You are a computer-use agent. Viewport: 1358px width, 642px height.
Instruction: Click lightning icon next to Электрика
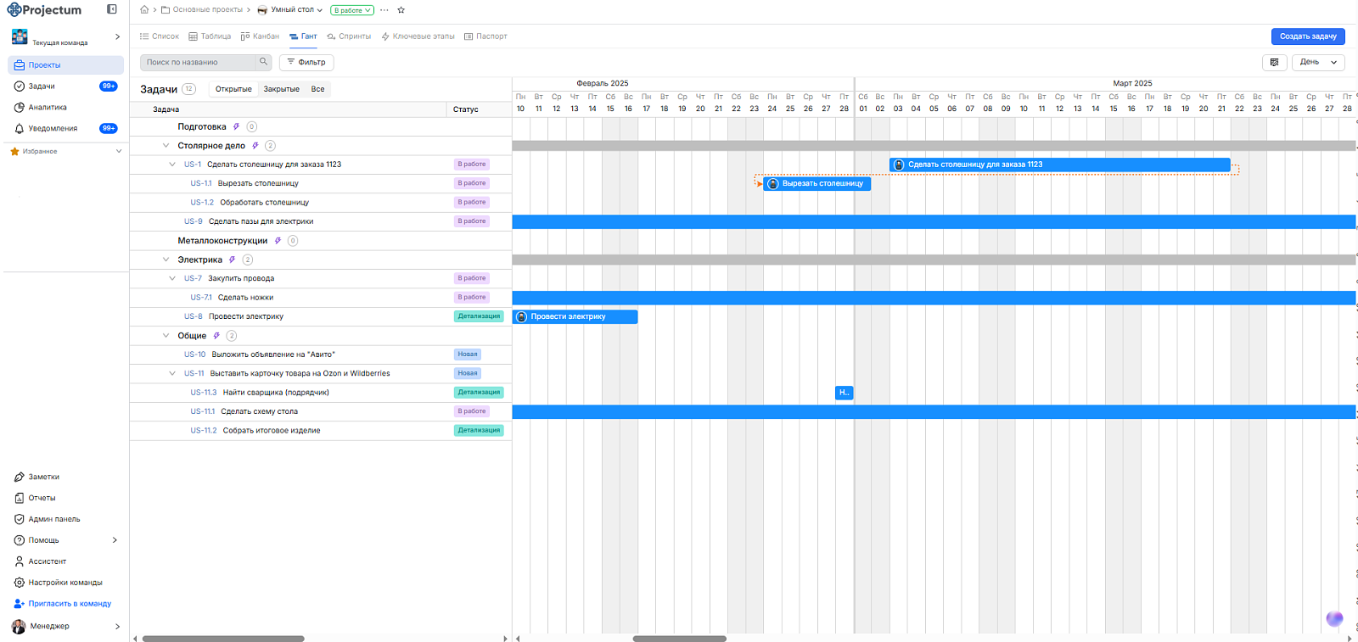[232, 260]
